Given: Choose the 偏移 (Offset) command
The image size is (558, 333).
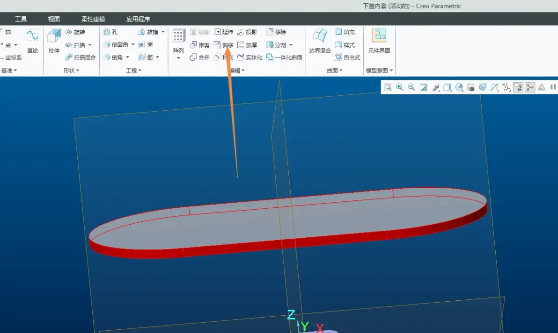Looking at the screenshot, I should [x=223, y=45].
